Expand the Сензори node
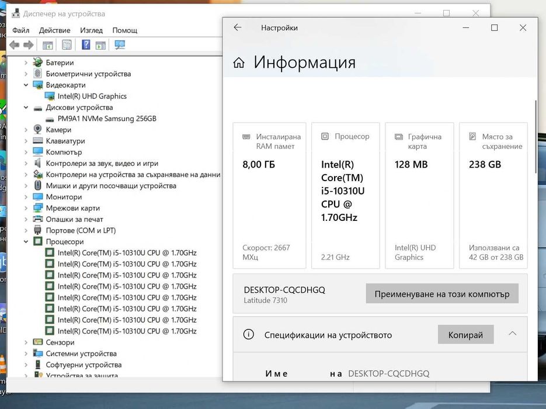546x409 pixels. (26, 342)
